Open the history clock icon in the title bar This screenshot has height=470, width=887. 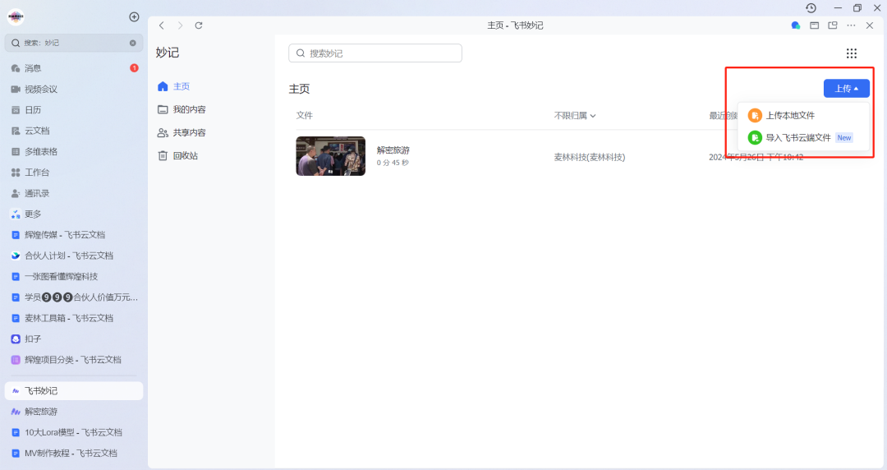coord(811,8)
